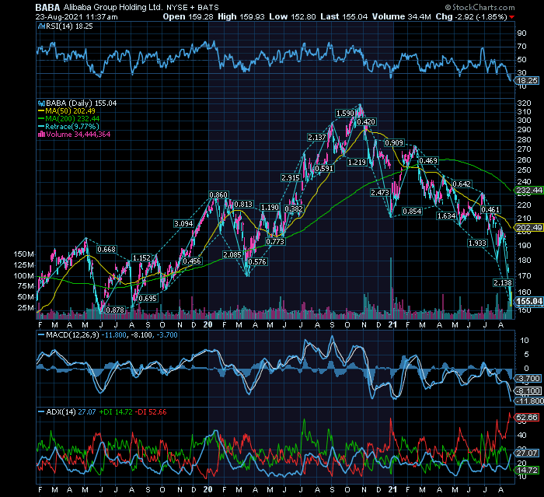Click the 155.04 last price tag
544x497 pixels.
coord(528,301)
